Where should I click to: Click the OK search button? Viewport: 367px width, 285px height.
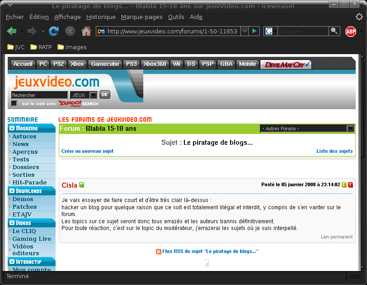(104, 95)
